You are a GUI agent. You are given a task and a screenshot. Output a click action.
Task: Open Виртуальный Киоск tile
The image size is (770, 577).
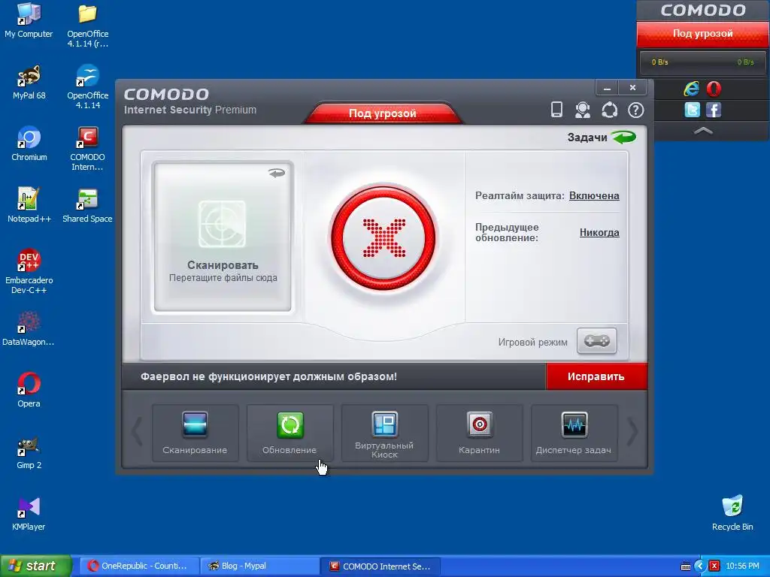pyautogui.click(x=384, y=433)
